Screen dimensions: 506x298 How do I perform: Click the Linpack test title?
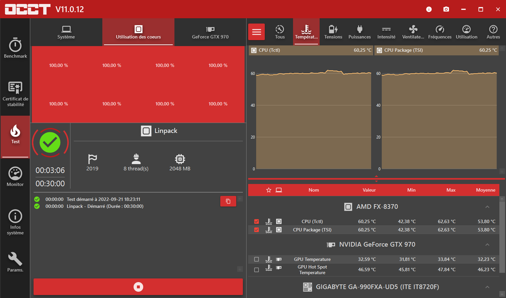point(166,131)
